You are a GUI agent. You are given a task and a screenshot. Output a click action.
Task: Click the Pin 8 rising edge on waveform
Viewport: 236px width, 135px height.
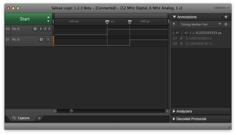107,32
